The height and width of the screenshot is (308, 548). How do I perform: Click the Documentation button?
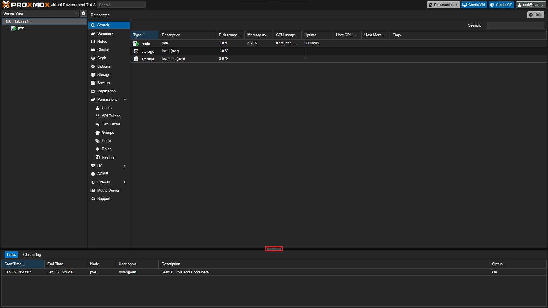[443, 5]
